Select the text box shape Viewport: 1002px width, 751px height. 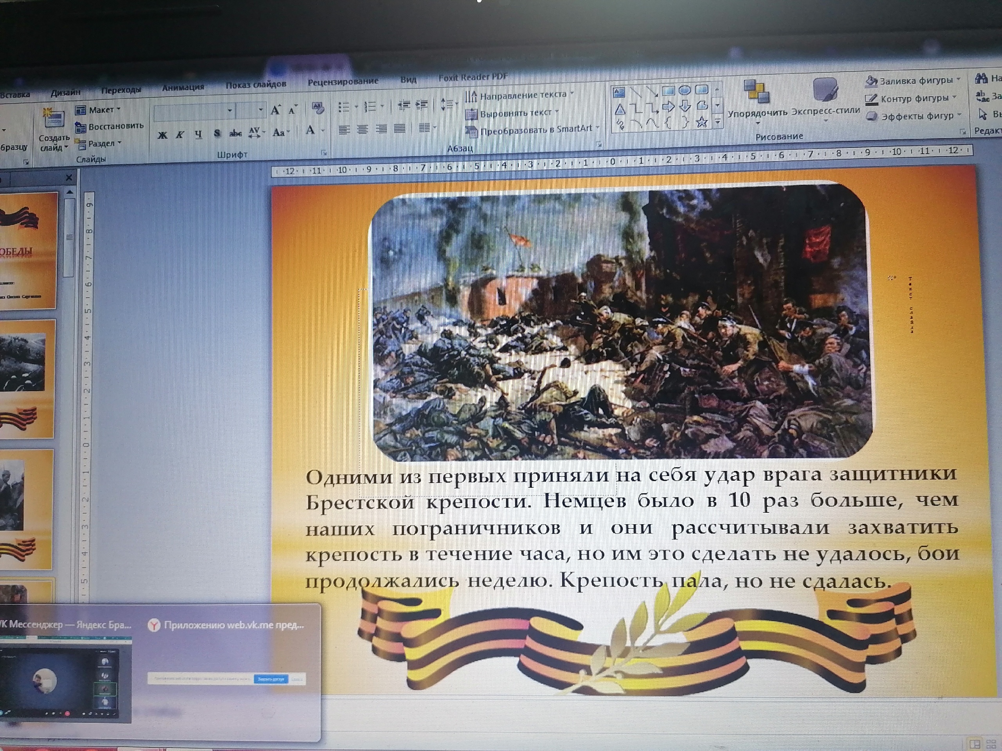[619, 92]
